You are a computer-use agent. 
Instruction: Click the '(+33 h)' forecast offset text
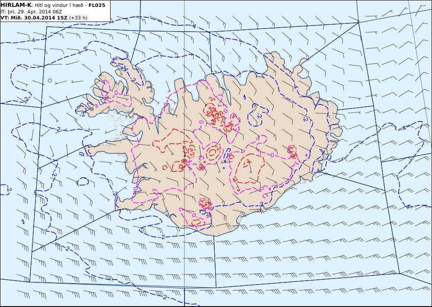pyautogui.click(x=78, y=18)
